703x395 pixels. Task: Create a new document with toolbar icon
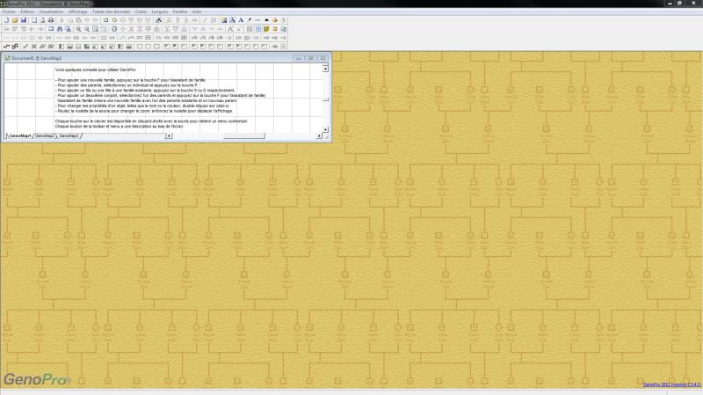point(6,19)
